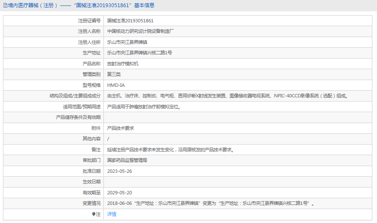Select production address 乐山市夹江县界牌镇兴核二路1号
The image size is (377, 223).
coord(139,53)
